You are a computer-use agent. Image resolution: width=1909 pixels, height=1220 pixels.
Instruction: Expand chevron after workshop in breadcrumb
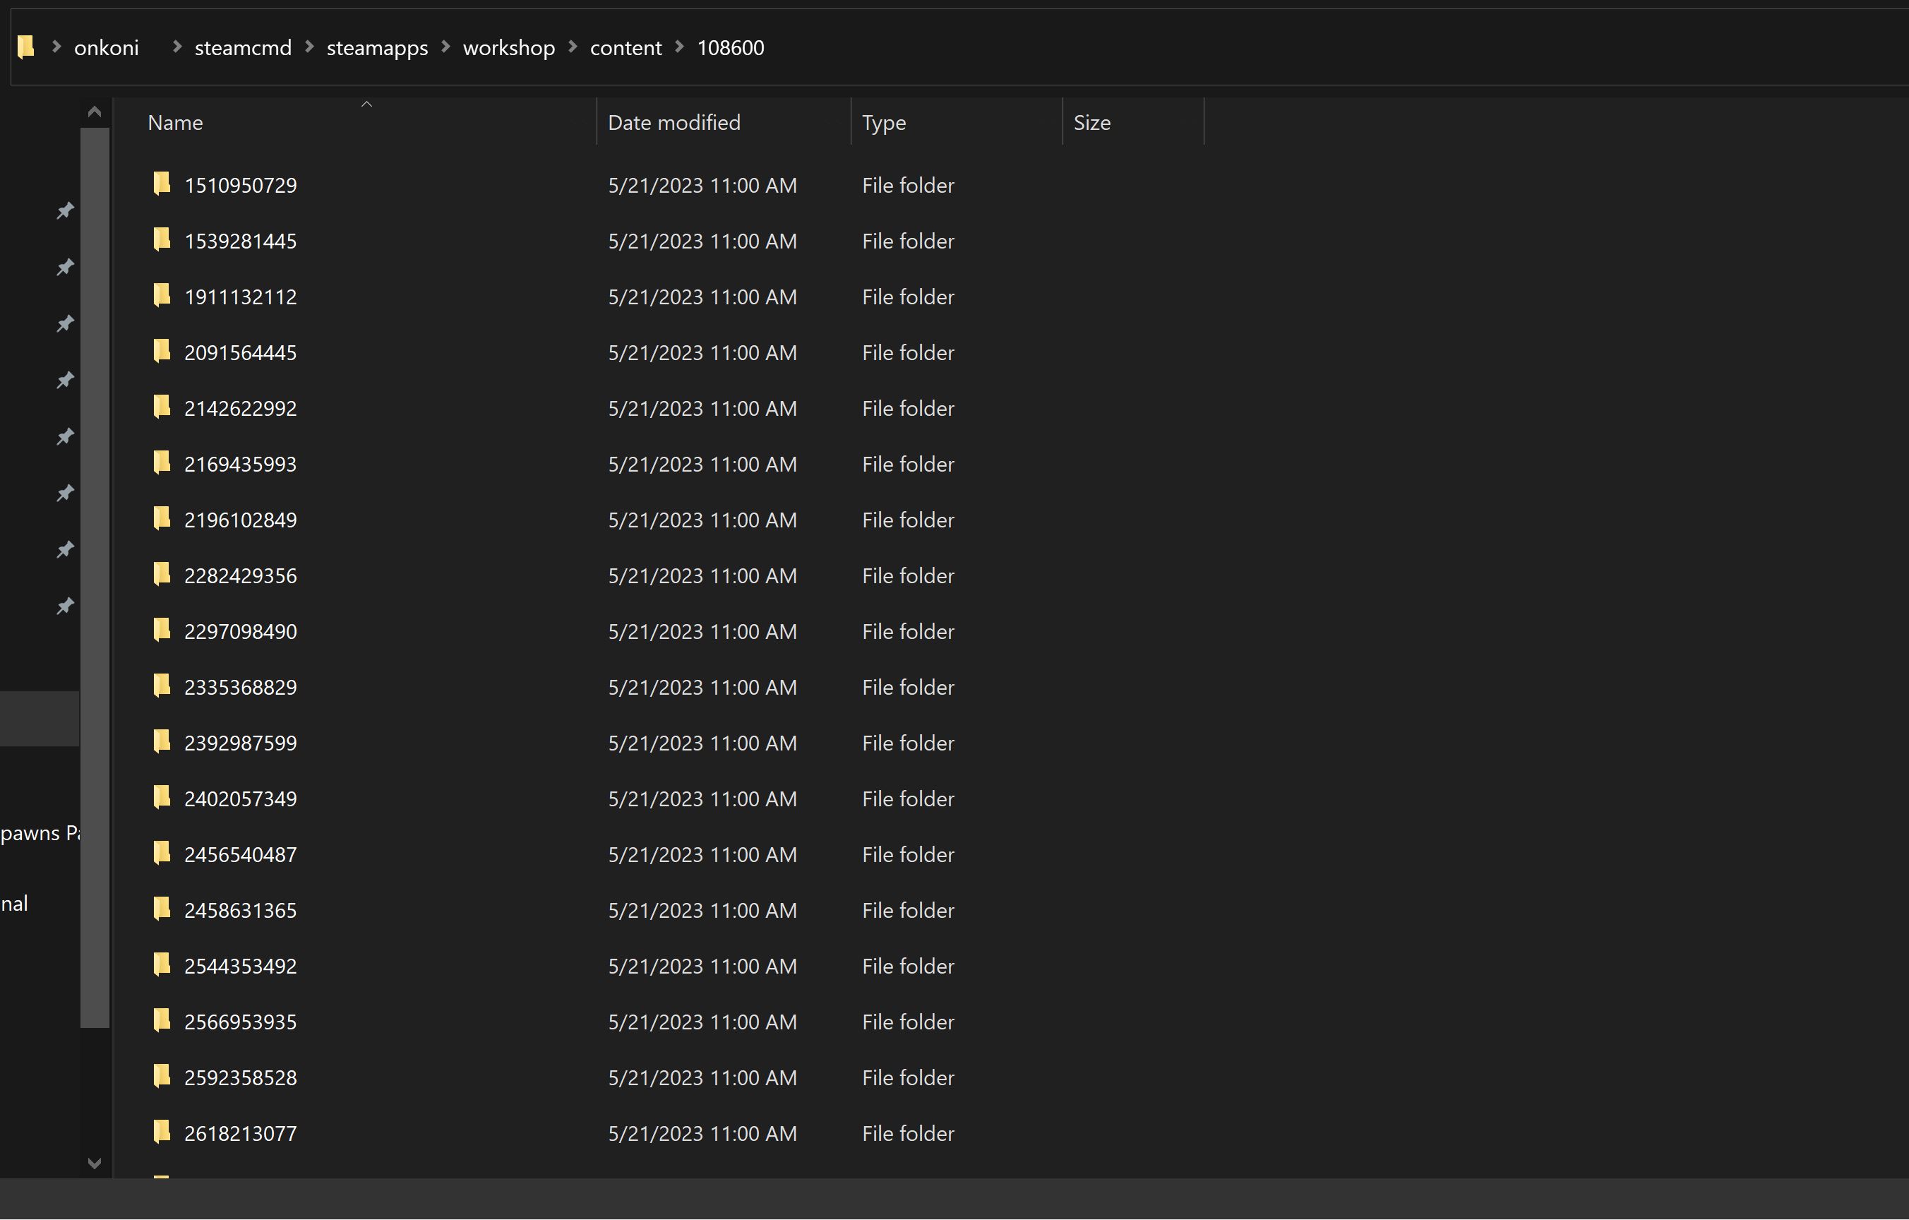573,47
